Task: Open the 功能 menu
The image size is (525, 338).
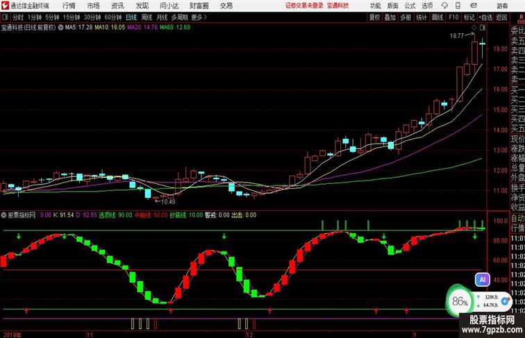Action: (x=375, y=6)
